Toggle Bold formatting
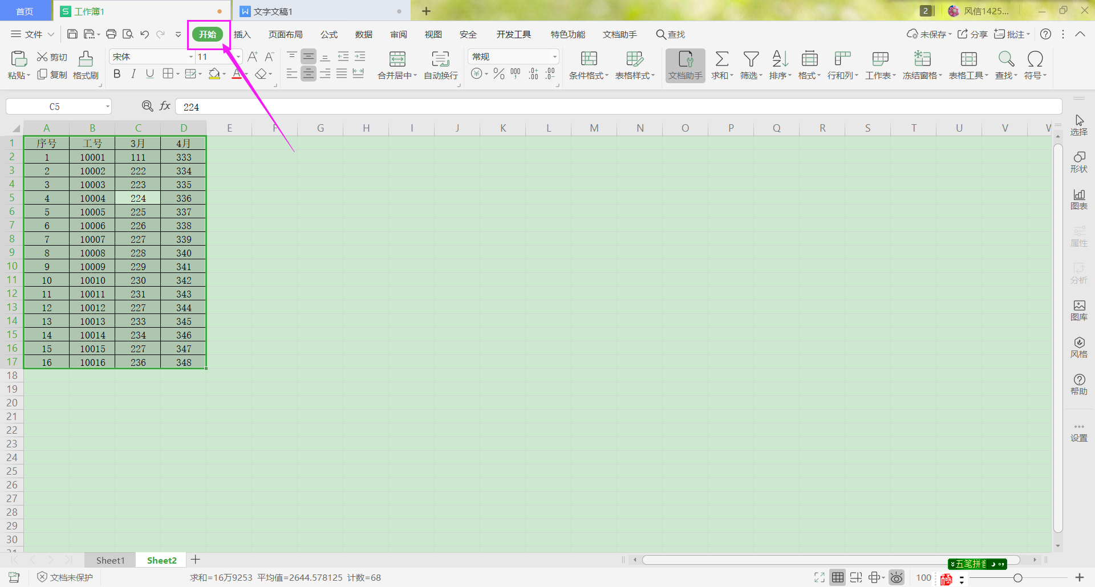Viewport: 1095px width, 587px height. (x=117, y=74)
